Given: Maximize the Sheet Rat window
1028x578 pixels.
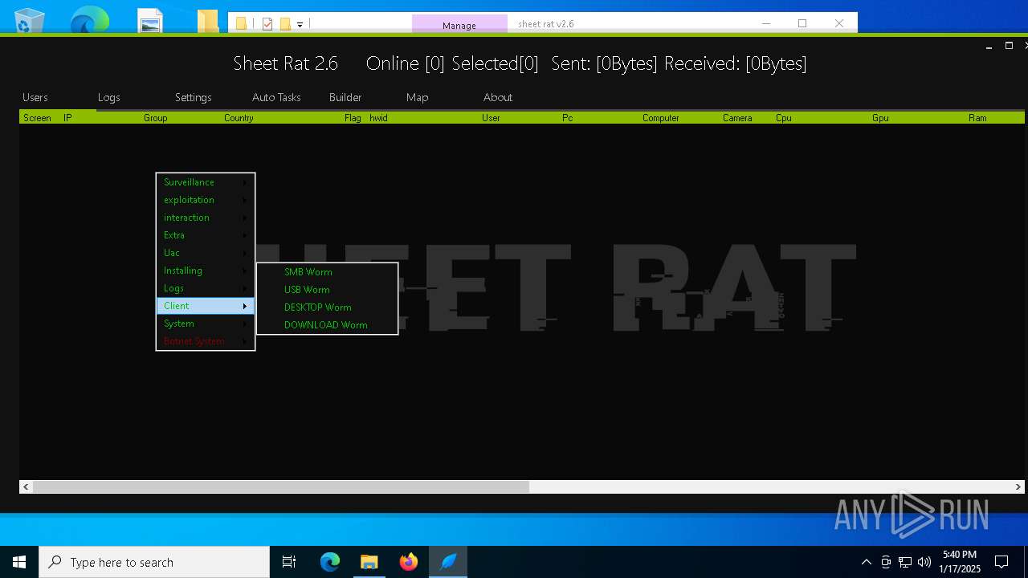Looking at the screenshot, I should 1010,47.
